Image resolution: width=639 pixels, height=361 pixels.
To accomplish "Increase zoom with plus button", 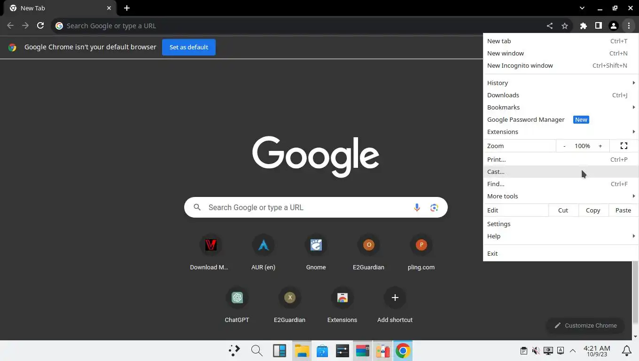I will pos(600,146).
